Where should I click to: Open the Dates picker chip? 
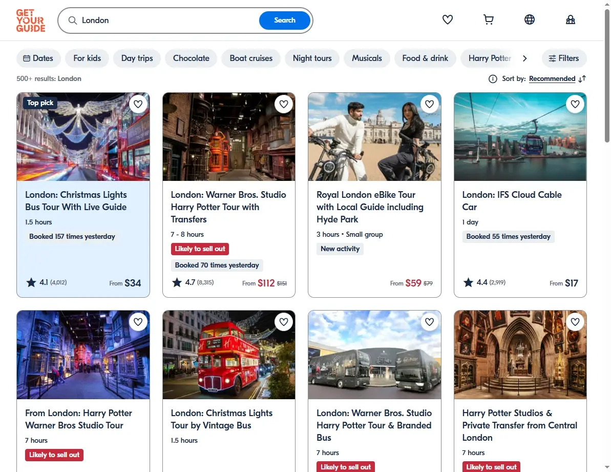(38, 58)
